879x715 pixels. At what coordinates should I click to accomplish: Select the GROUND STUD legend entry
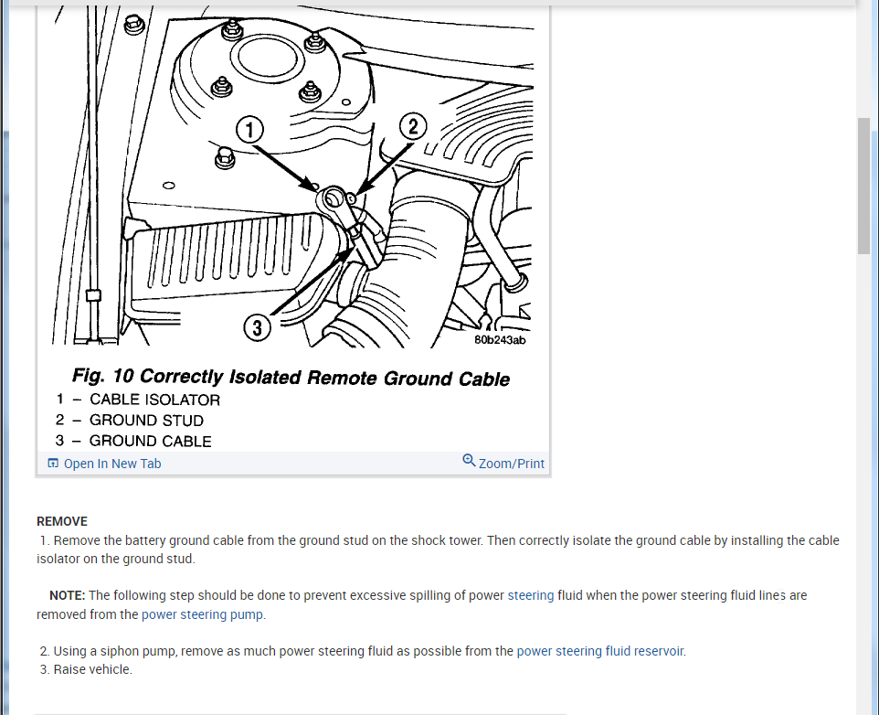130,420
